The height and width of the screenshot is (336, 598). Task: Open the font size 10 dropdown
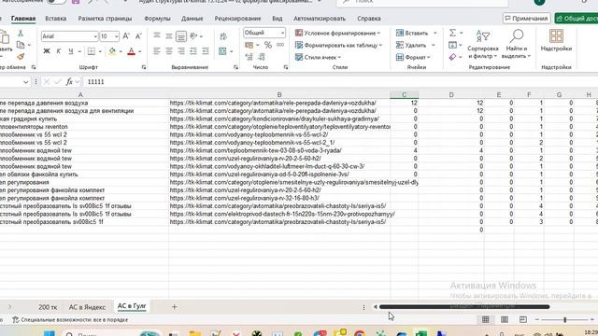116,36
